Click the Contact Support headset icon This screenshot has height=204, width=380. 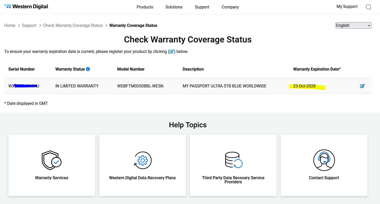(324, 160)
